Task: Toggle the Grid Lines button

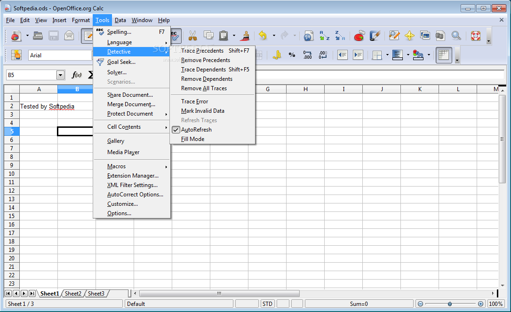Action: point(444,55)
